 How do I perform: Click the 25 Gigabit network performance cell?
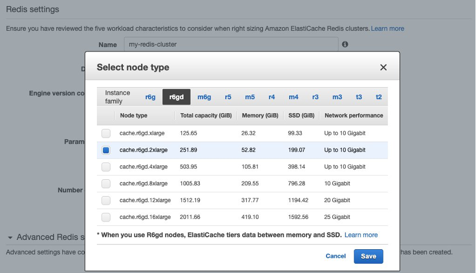coord(337,217)
